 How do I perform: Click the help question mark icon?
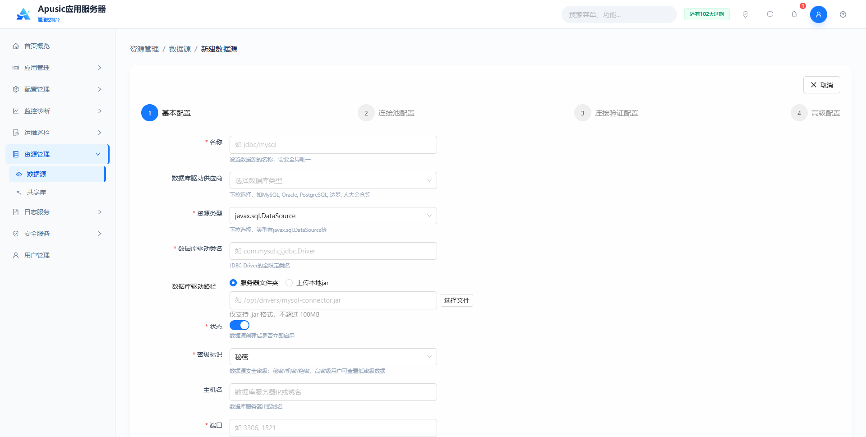click(843, 14)
